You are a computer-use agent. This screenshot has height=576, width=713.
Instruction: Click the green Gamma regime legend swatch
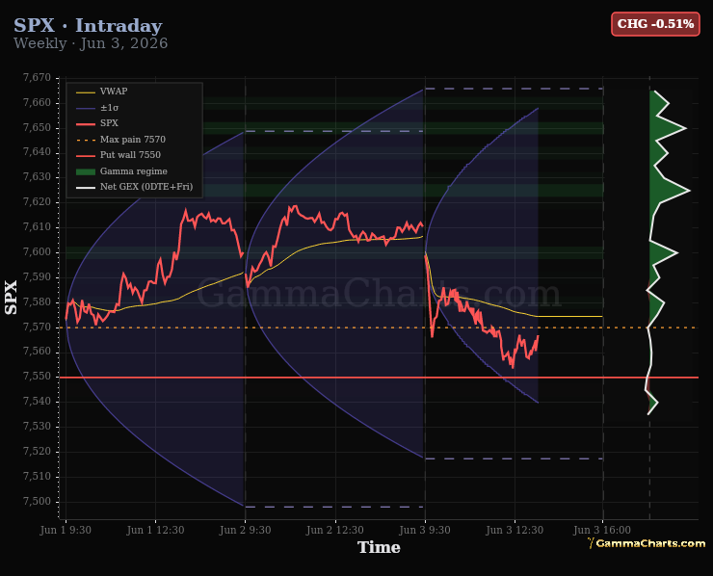coord(86,171)
